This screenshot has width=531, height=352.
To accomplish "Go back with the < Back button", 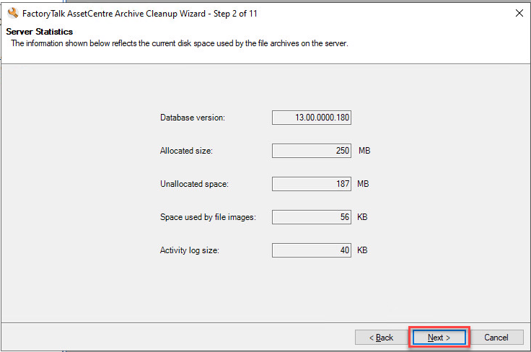I will point(381,337).
